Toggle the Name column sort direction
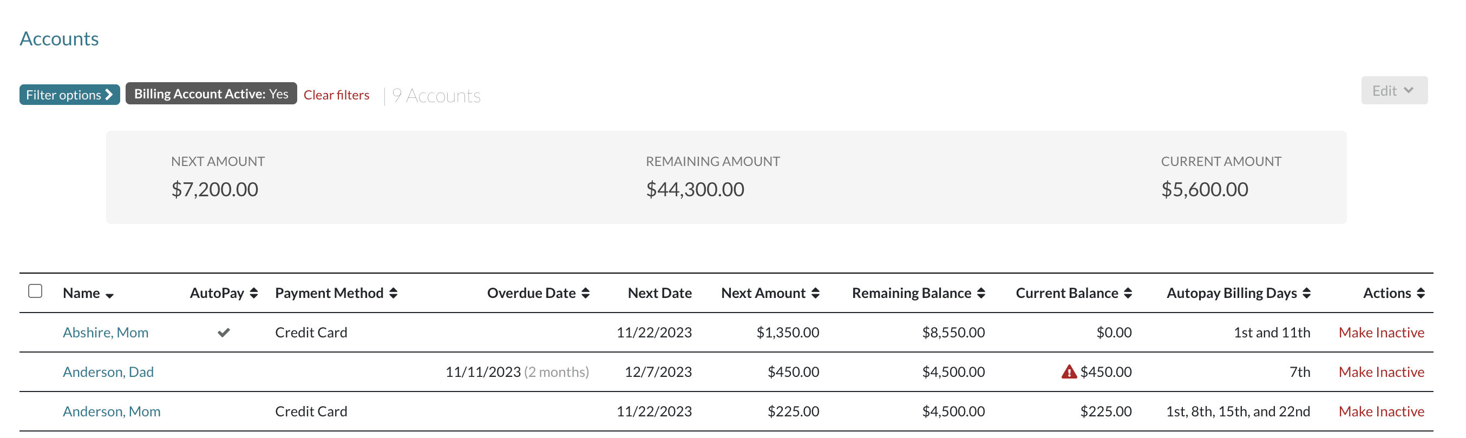 coord(109,295)
